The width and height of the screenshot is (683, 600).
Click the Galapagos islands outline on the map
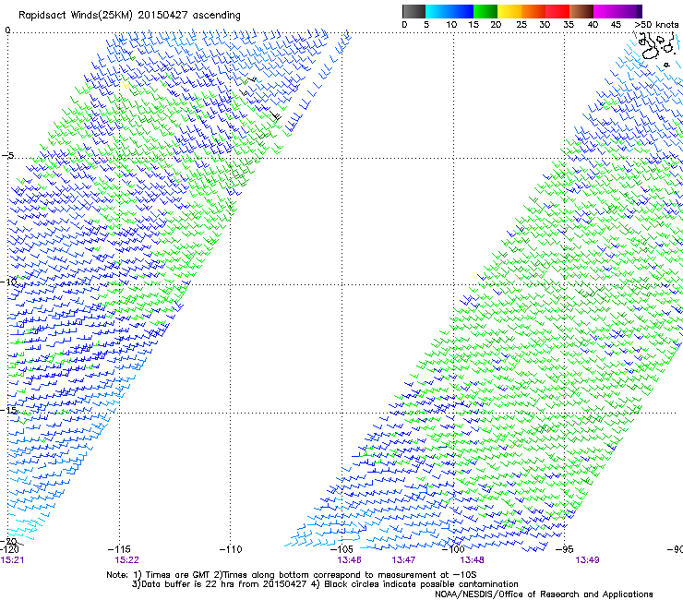click(x=656, y=47)
